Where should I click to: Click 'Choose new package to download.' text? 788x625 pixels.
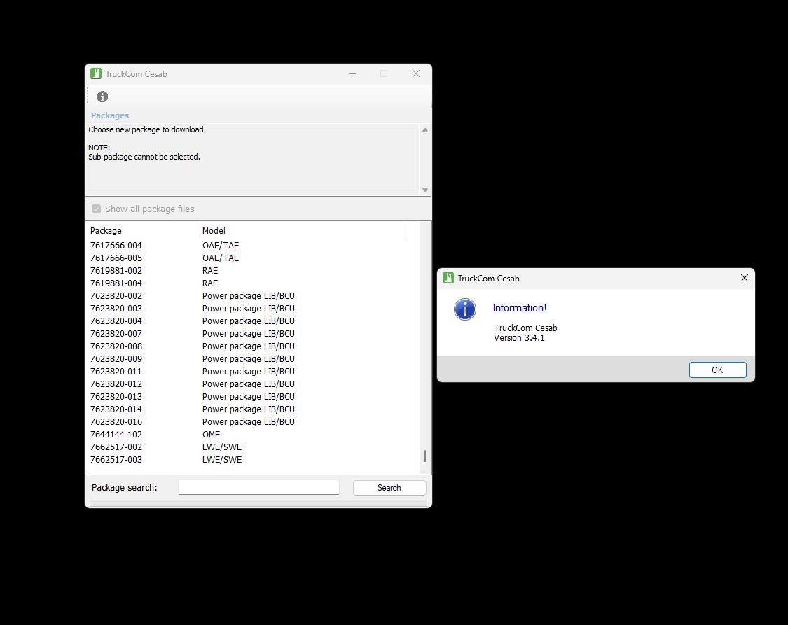click(147, 129)
